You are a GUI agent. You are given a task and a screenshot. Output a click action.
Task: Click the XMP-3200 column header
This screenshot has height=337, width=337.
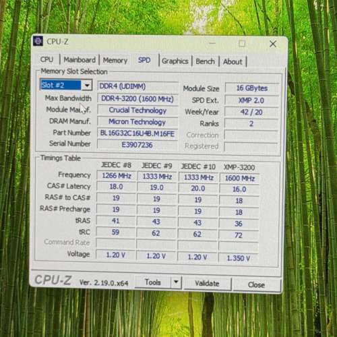pos(239,167)
